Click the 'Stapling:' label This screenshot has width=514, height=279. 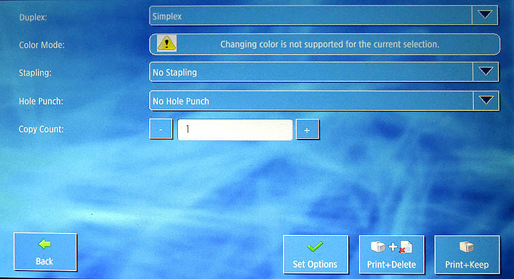point(35,73)
